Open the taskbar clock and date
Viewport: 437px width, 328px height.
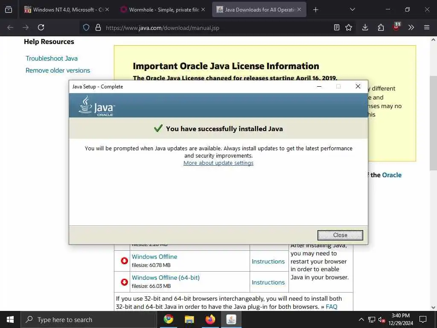pos(400,319)
